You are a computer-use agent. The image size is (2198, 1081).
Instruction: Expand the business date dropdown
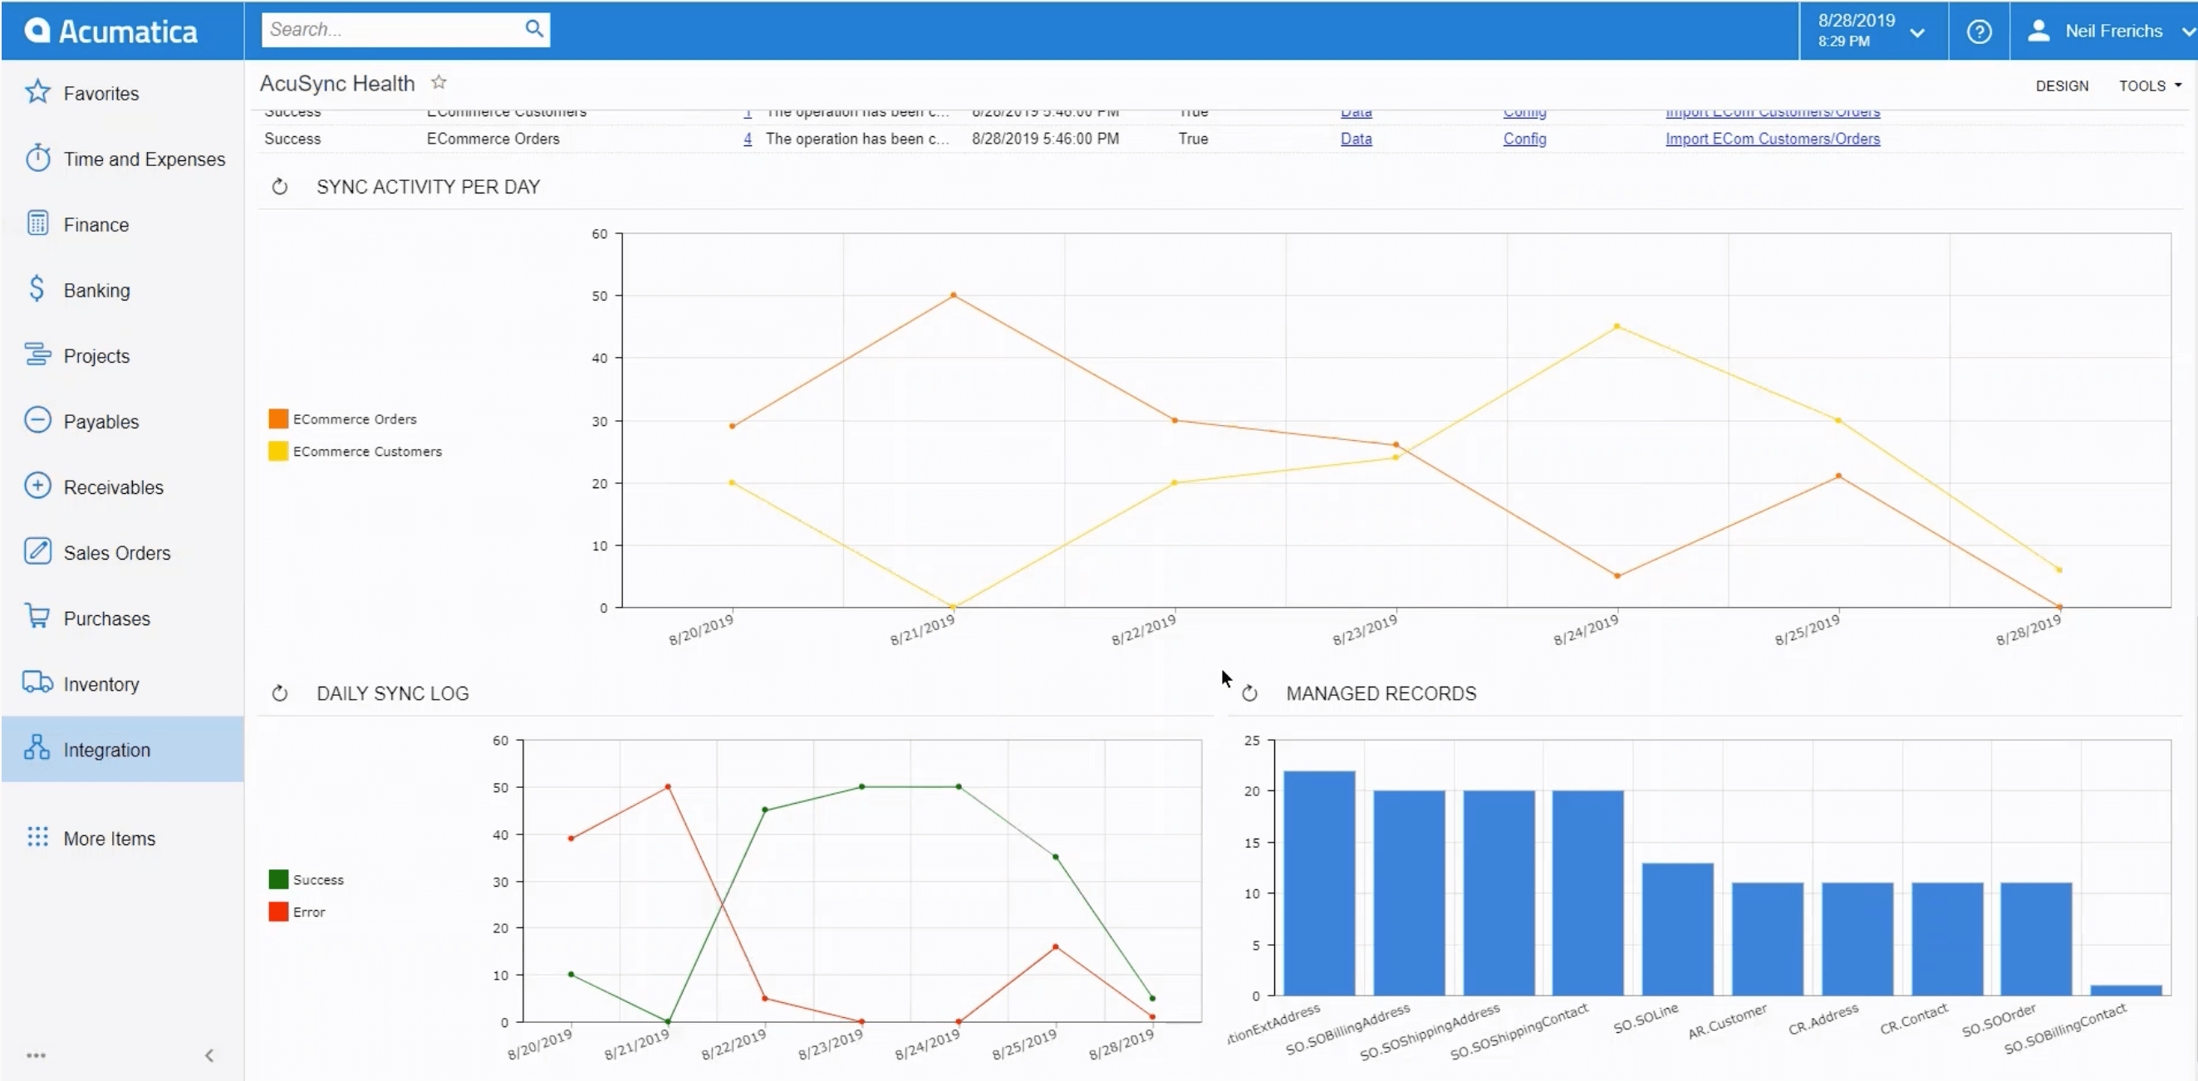point(1917,33)
